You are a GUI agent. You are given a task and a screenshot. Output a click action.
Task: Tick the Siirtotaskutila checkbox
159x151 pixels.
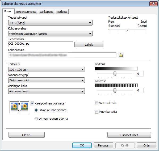click(x=97, y=103)
